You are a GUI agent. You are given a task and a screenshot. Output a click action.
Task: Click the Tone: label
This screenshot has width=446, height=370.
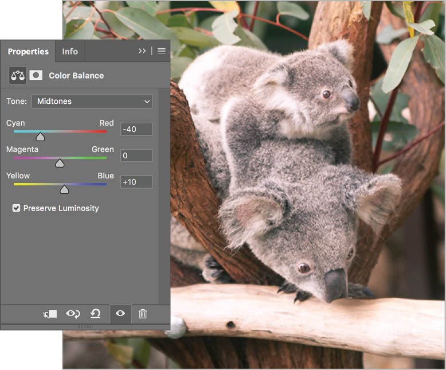(17, 102)
